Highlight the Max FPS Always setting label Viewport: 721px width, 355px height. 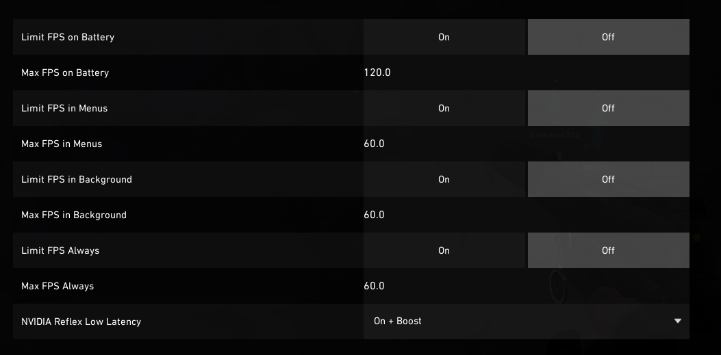click(x=58, y=286)
